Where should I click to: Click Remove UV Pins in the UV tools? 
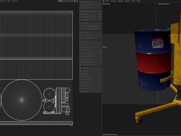[x=90, y=5]
